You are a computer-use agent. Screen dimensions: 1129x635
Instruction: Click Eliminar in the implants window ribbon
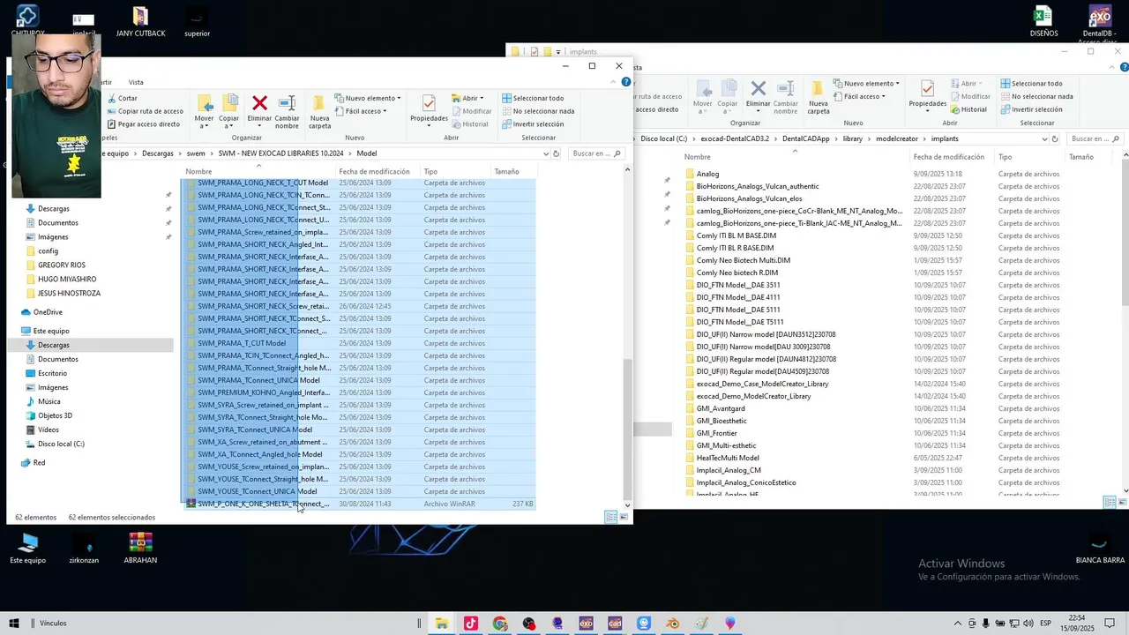(758, 95)
